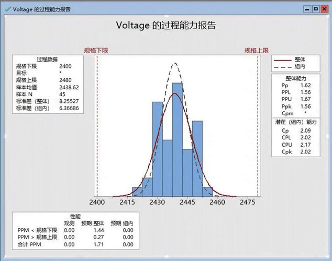The width and height of the screenshot is (332, 261).
Task: Click the green checkmark icon in title bar
Action: coord(8,9)
